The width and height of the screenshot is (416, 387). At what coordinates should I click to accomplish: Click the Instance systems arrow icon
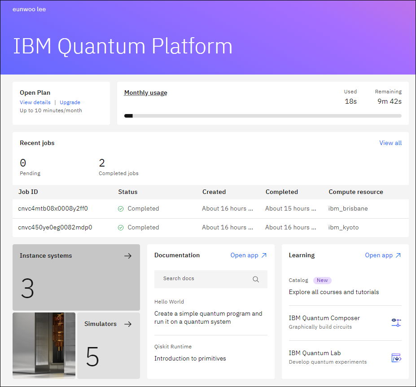pos(128,256)
